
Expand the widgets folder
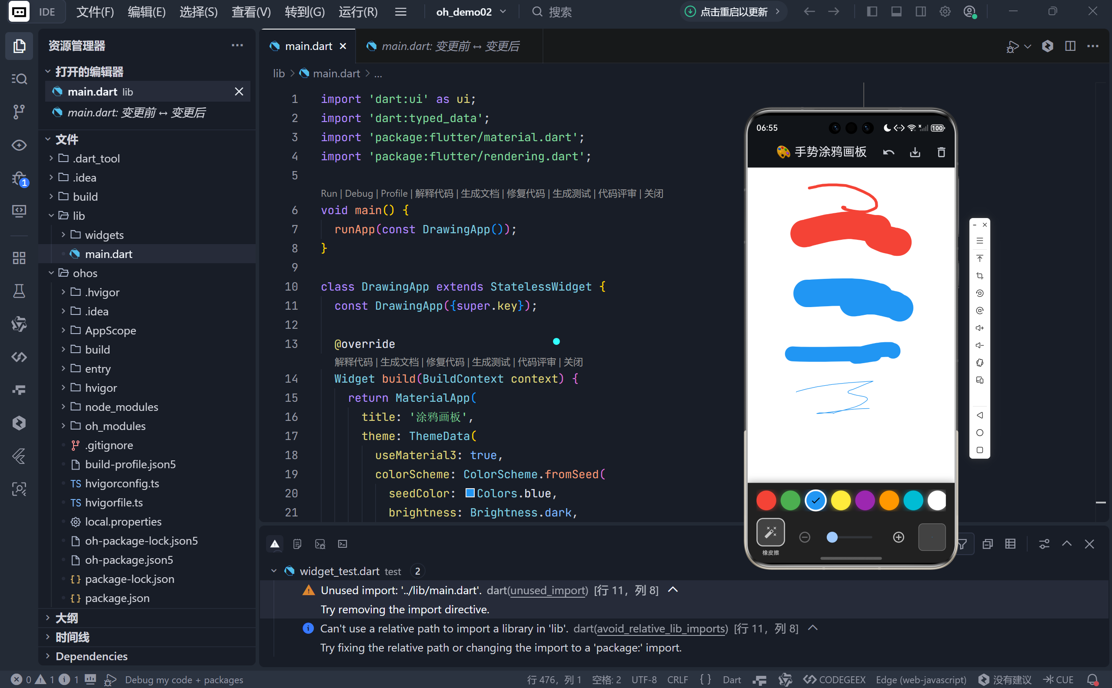click(x=104, y=235)
